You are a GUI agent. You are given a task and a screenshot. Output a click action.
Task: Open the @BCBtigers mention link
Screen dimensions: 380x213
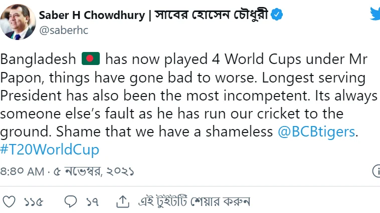316,132
